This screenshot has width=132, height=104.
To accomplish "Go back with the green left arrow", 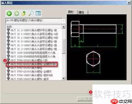I will pos(9,13).
